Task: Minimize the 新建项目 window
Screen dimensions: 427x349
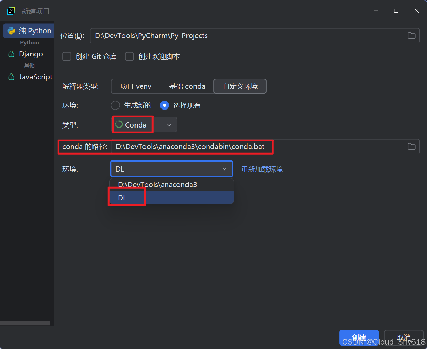Action: click(x=376, y=11)
